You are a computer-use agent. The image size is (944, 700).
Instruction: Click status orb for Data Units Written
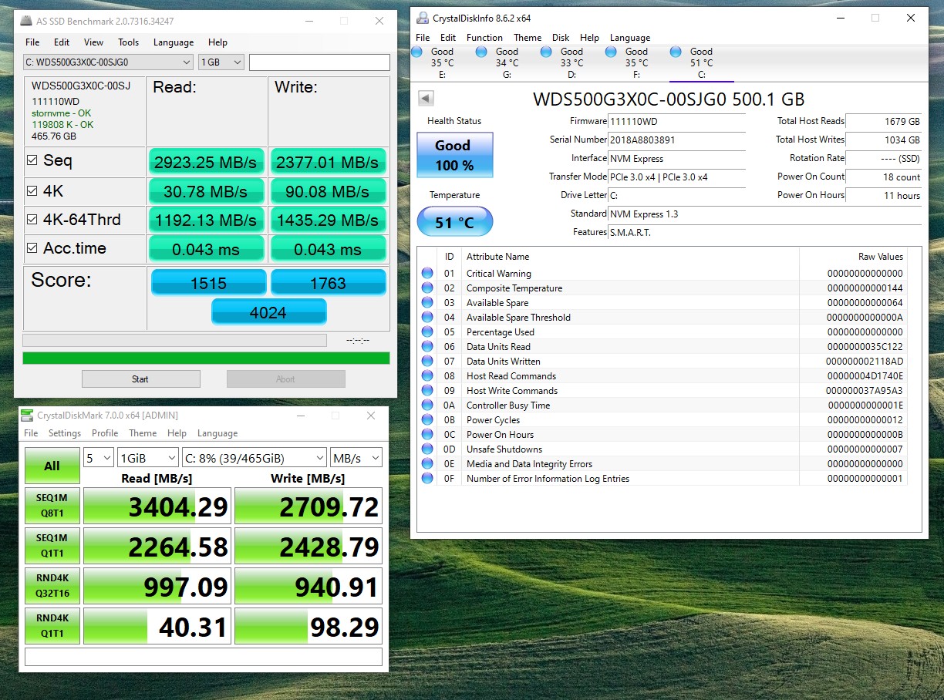pos(427,362)
